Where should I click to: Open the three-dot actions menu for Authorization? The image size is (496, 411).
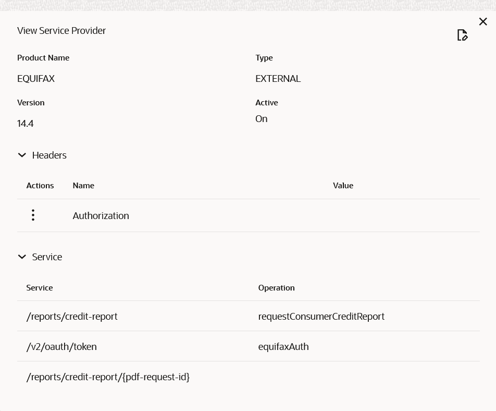click(33, 215)
